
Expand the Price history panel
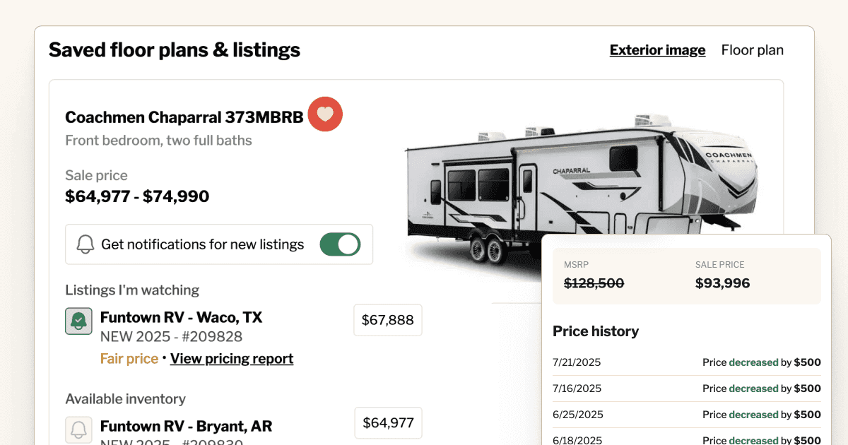596,331
